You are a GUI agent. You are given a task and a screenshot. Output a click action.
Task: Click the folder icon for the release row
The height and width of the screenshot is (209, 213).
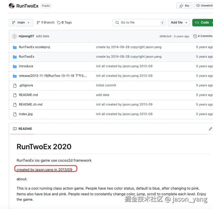pyautogui.click(x=15, y=76)
